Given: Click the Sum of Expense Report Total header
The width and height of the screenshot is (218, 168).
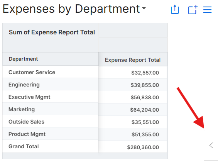Looking at the screenshot, I should pyautogui.click(x=52, y=32).
